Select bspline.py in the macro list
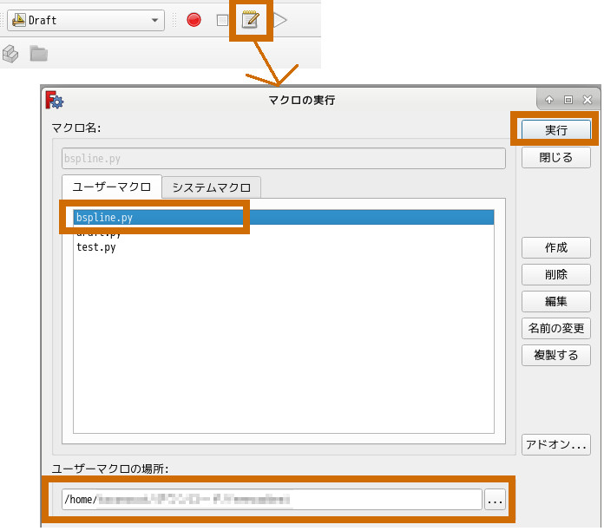The image size is (604, 531). click(104, 218)
